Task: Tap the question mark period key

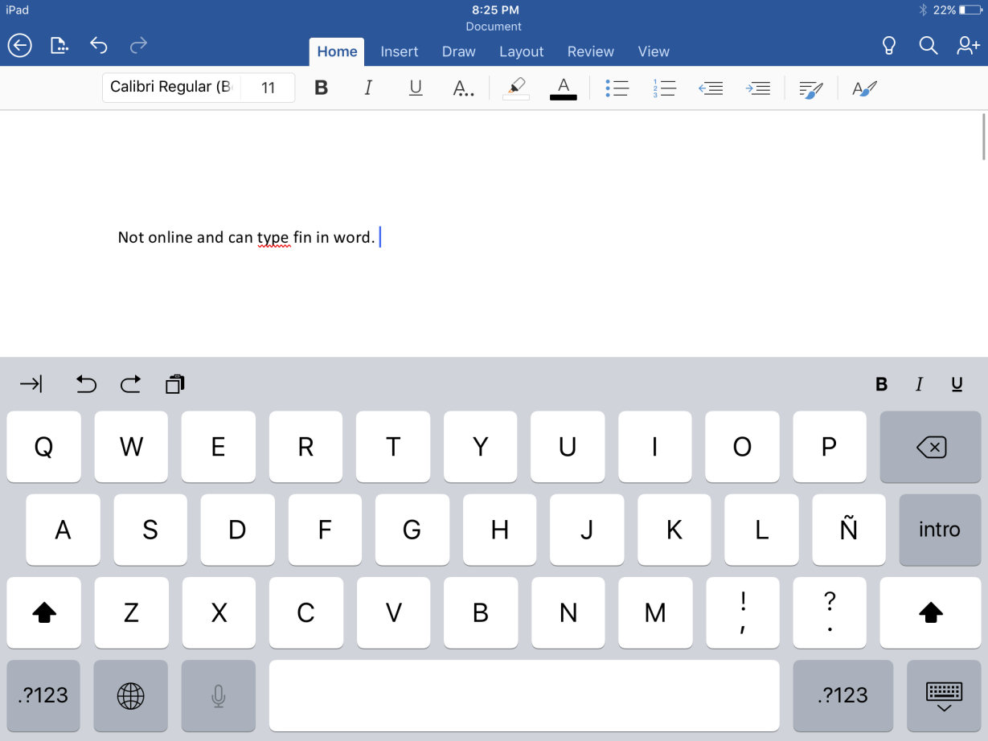Action: pos(830,612)
